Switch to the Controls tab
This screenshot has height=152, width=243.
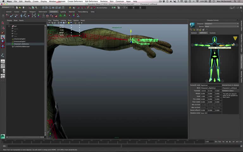pos(213,33)
